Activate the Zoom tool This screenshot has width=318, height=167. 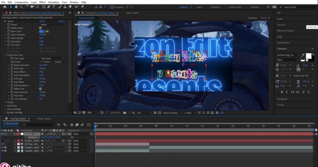[21, 7]
